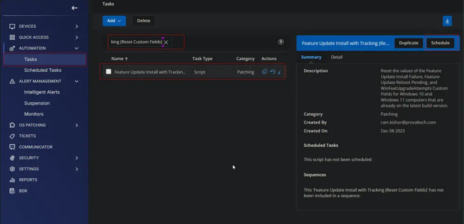Open the filter icon beside search box

point(281,42)
